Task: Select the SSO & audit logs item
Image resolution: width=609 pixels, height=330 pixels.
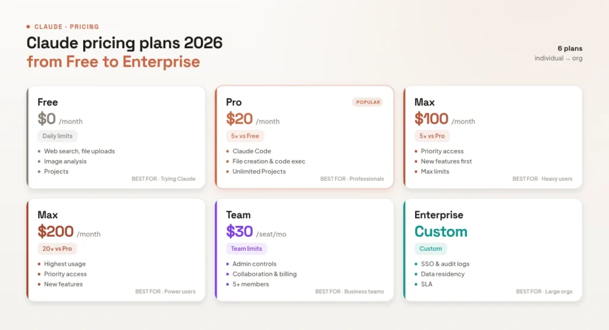Action: (x=445, y=263)
